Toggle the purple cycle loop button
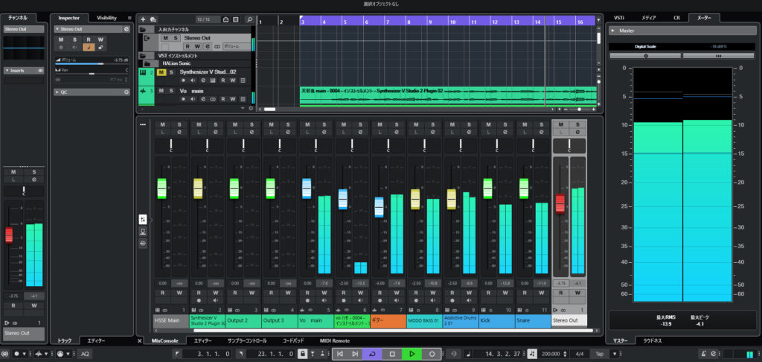 373,354
